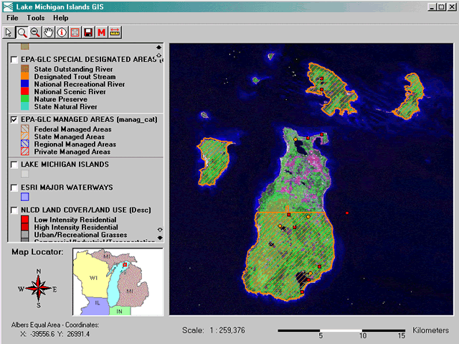Viewport: 459px width, 344px height.
Task: Click Low Intensity Residential swatch
Action: (25, 220)
